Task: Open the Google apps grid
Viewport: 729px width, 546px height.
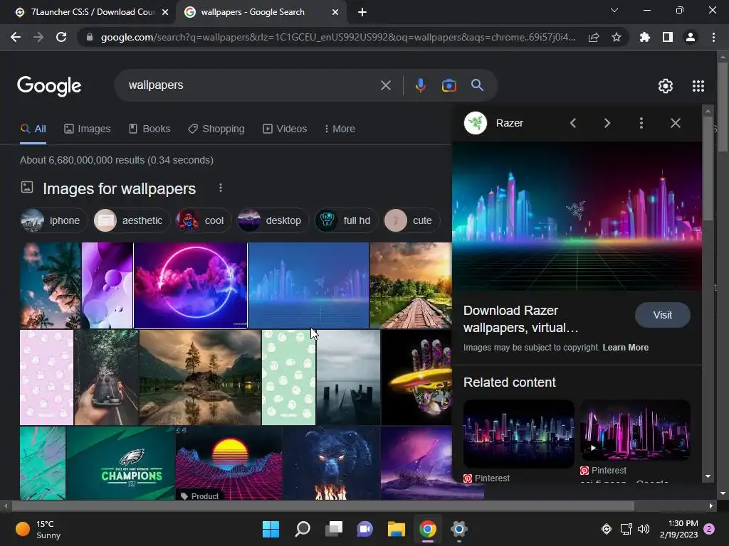Action: [x=698, y=86]
